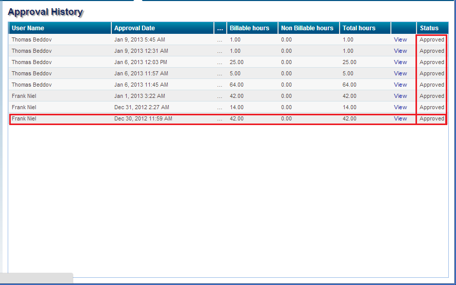This screenshot has height=285, width=456.
Task: Click ellipsis cell in Jan 6 12:03 PM row
Action: click(220, 62)
